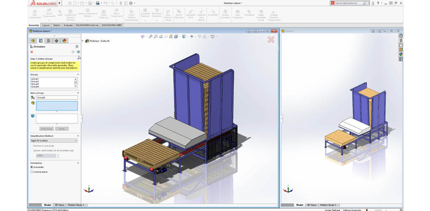This screenshot has width=430, height=211.
Task: Click the red X to cancel Defeature
Action: 32,51
